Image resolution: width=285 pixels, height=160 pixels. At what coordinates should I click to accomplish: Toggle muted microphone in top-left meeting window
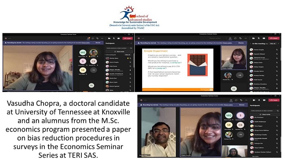(114, 38)
